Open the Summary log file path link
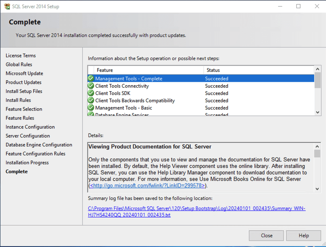Viewport: 326px width, 247px height. click(197, 211)
